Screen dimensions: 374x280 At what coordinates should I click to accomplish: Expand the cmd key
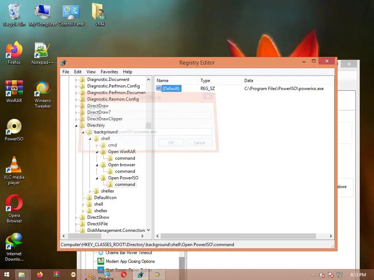(97, 145)
